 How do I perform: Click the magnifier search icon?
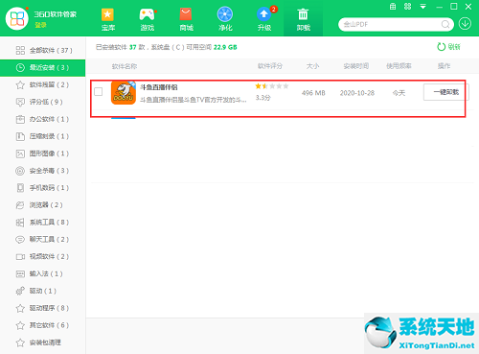click(445, 24)
